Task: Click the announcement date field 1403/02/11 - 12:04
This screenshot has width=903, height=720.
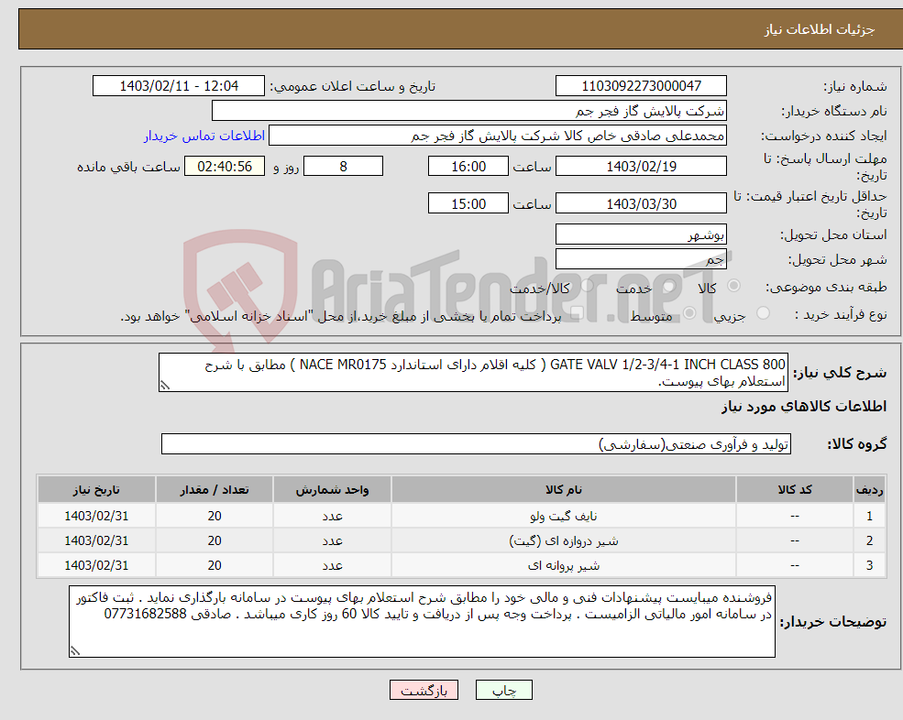Action: [179, 86]
